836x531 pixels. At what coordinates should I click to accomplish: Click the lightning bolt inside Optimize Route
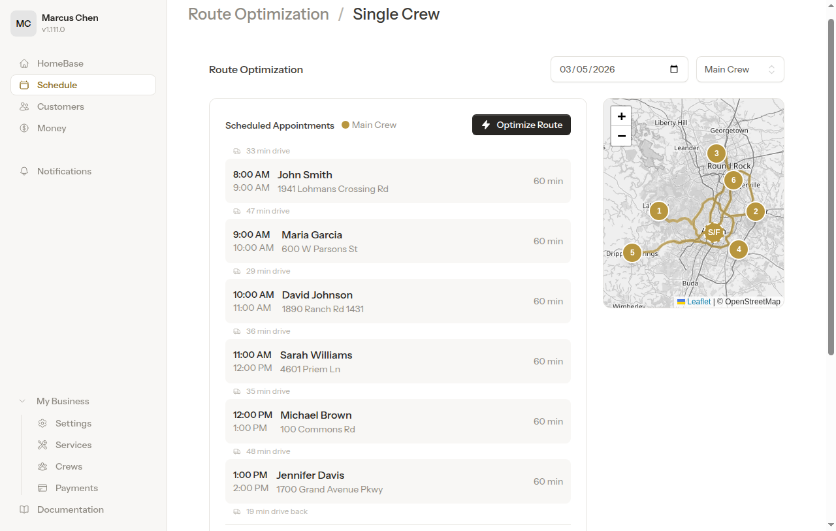pyautogui.click(x=485, y=124)
